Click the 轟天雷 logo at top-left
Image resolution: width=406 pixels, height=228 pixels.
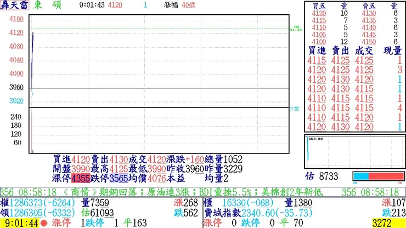coord(14,5)
